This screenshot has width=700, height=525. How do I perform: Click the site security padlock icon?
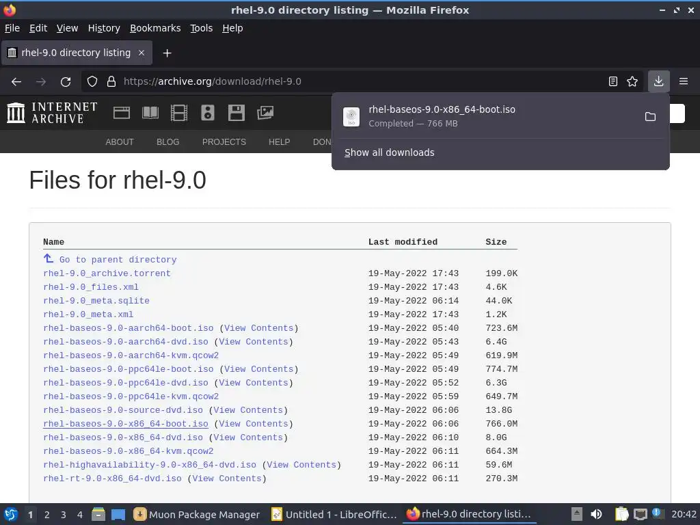(111, 82)
